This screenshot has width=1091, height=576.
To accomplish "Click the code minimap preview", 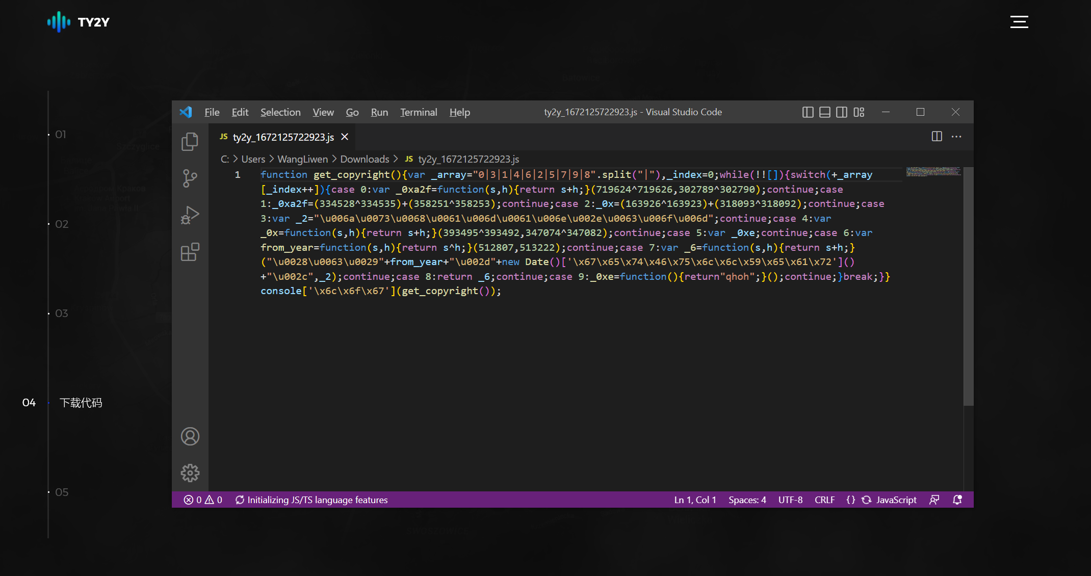I will (933, 171).
